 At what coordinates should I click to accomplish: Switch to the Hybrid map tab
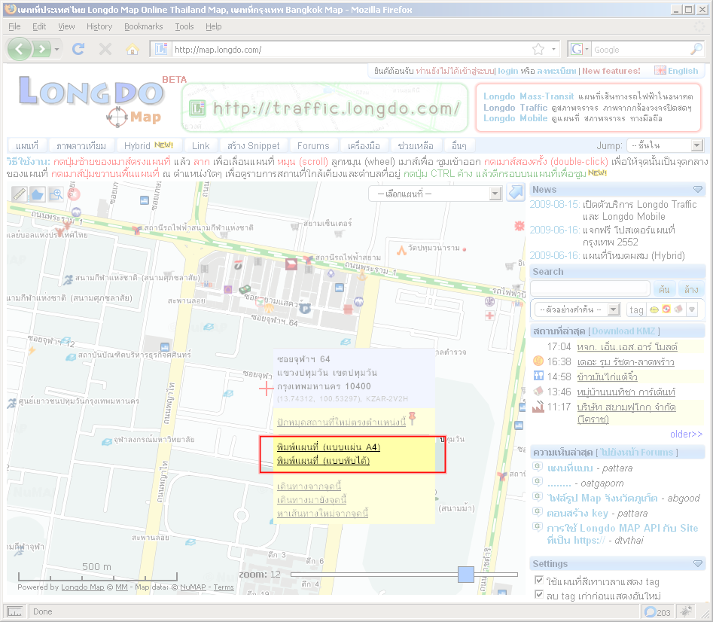click(x=148, y=145)
